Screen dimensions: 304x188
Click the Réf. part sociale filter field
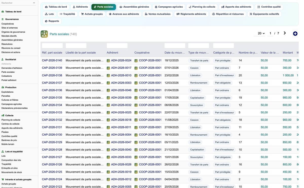[52, 46]
